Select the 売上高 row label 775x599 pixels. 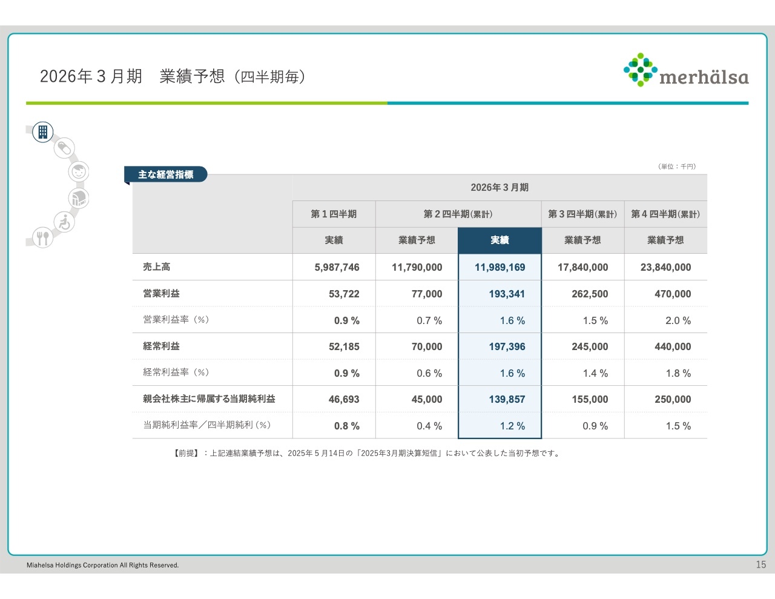(157, 267)
